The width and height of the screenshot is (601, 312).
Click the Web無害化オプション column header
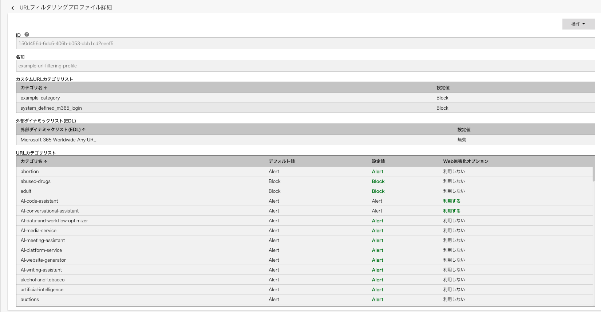[466, 161]
